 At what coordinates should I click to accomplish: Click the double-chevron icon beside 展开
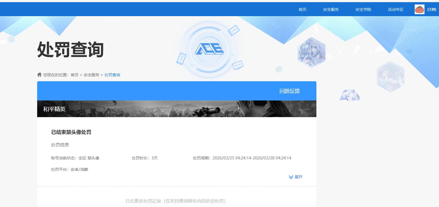(x=291, y=177)
